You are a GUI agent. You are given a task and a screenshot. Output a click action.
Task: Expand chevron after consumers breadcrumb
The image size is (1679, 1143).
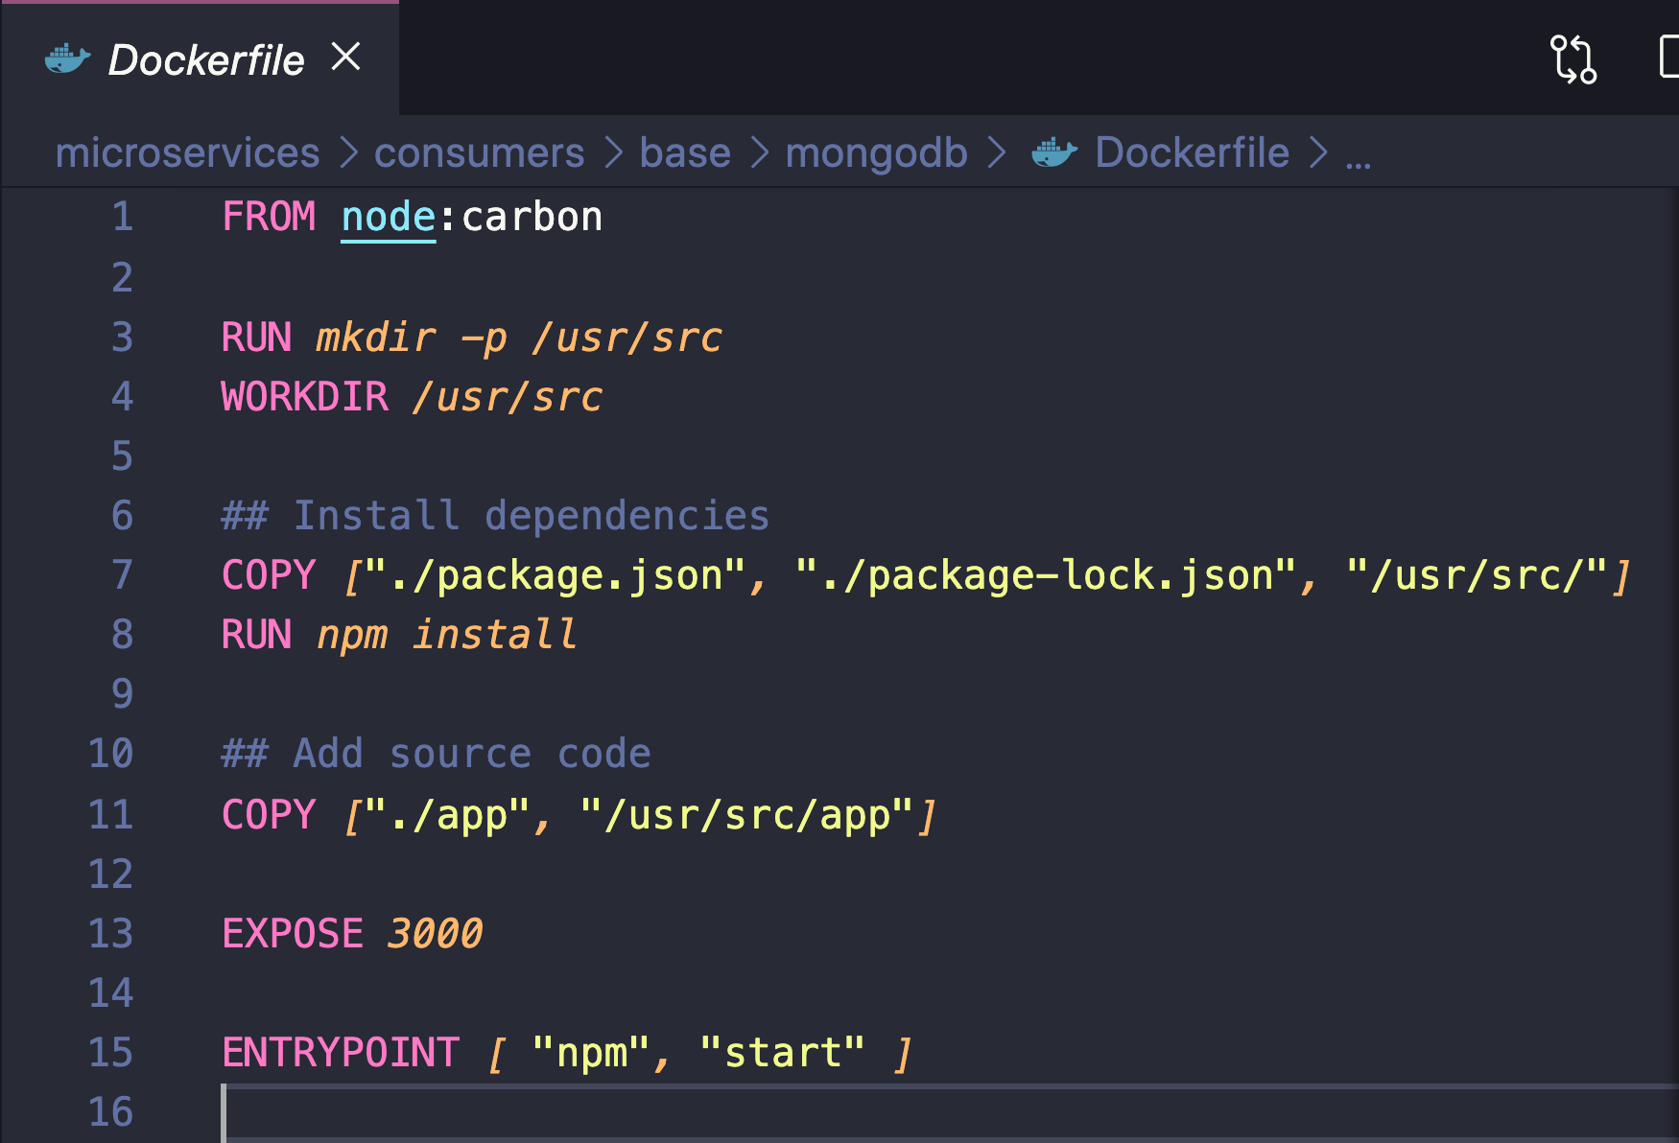(x=614, y=152)
